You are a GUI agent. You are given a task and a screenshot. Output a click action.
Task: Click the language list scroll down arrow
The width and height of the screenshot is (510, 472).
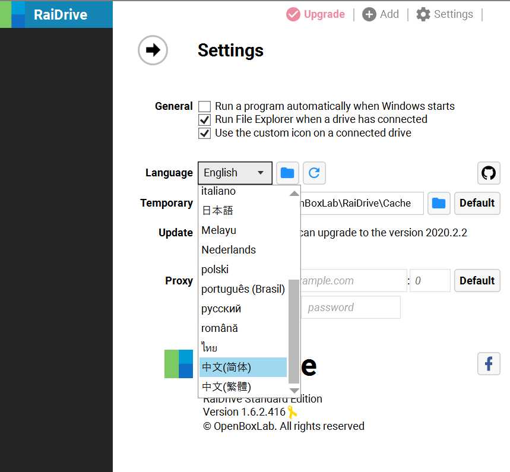click(294, 391)
